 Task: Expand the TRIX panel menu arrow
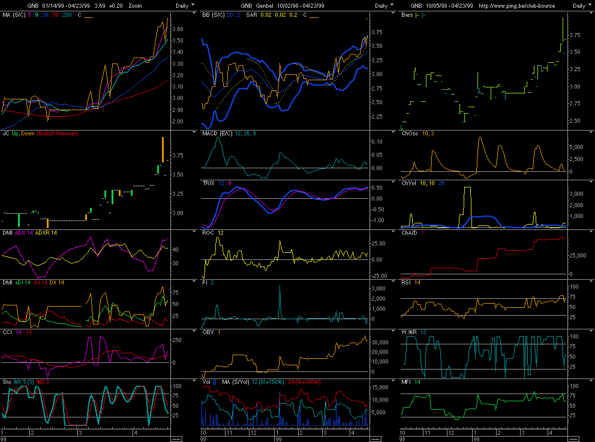coord(393,182)
